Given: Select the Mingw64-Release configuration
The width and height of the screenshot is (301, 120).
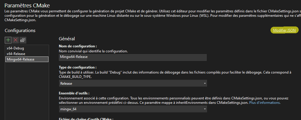Looking at the screenshot, I should click(x=20, y=59).
